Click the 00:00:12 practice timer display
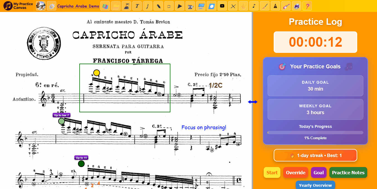The height and width of the screenshot is (189, 377). coord(315,42)
